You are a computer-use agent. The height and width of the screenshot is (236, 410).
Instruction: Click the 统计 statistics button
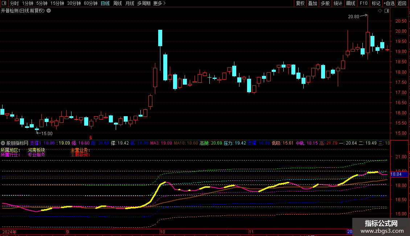click(338, 3)
